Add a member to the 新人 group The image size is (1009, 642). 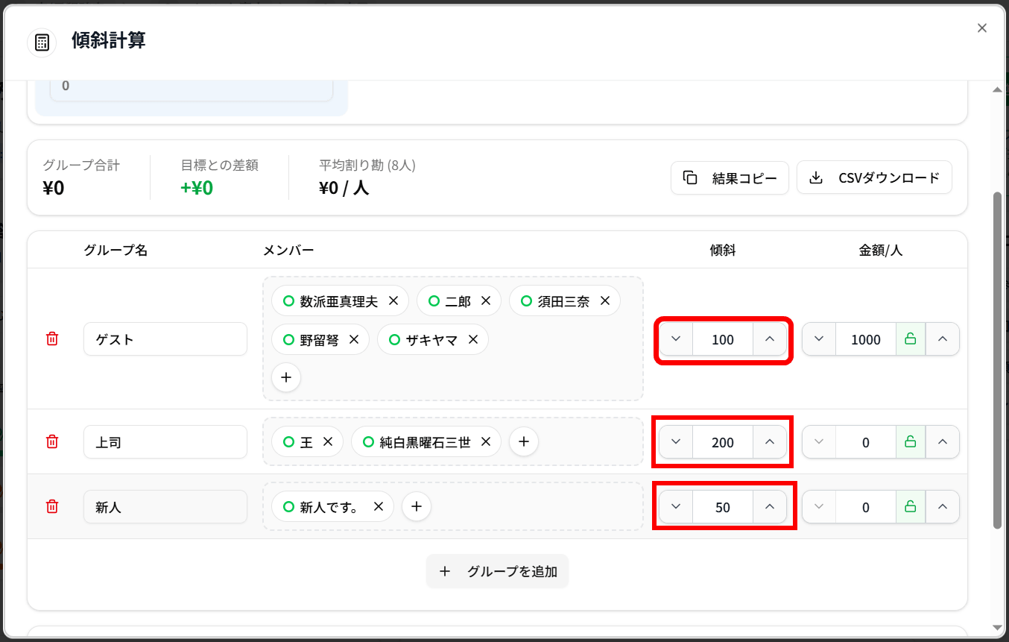click(417, 507)
